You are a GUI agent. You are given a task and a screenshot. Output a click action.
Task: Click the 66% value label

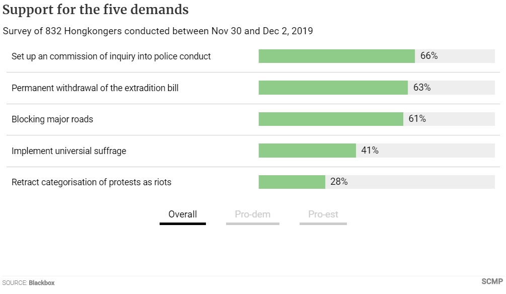pos(429,56)
